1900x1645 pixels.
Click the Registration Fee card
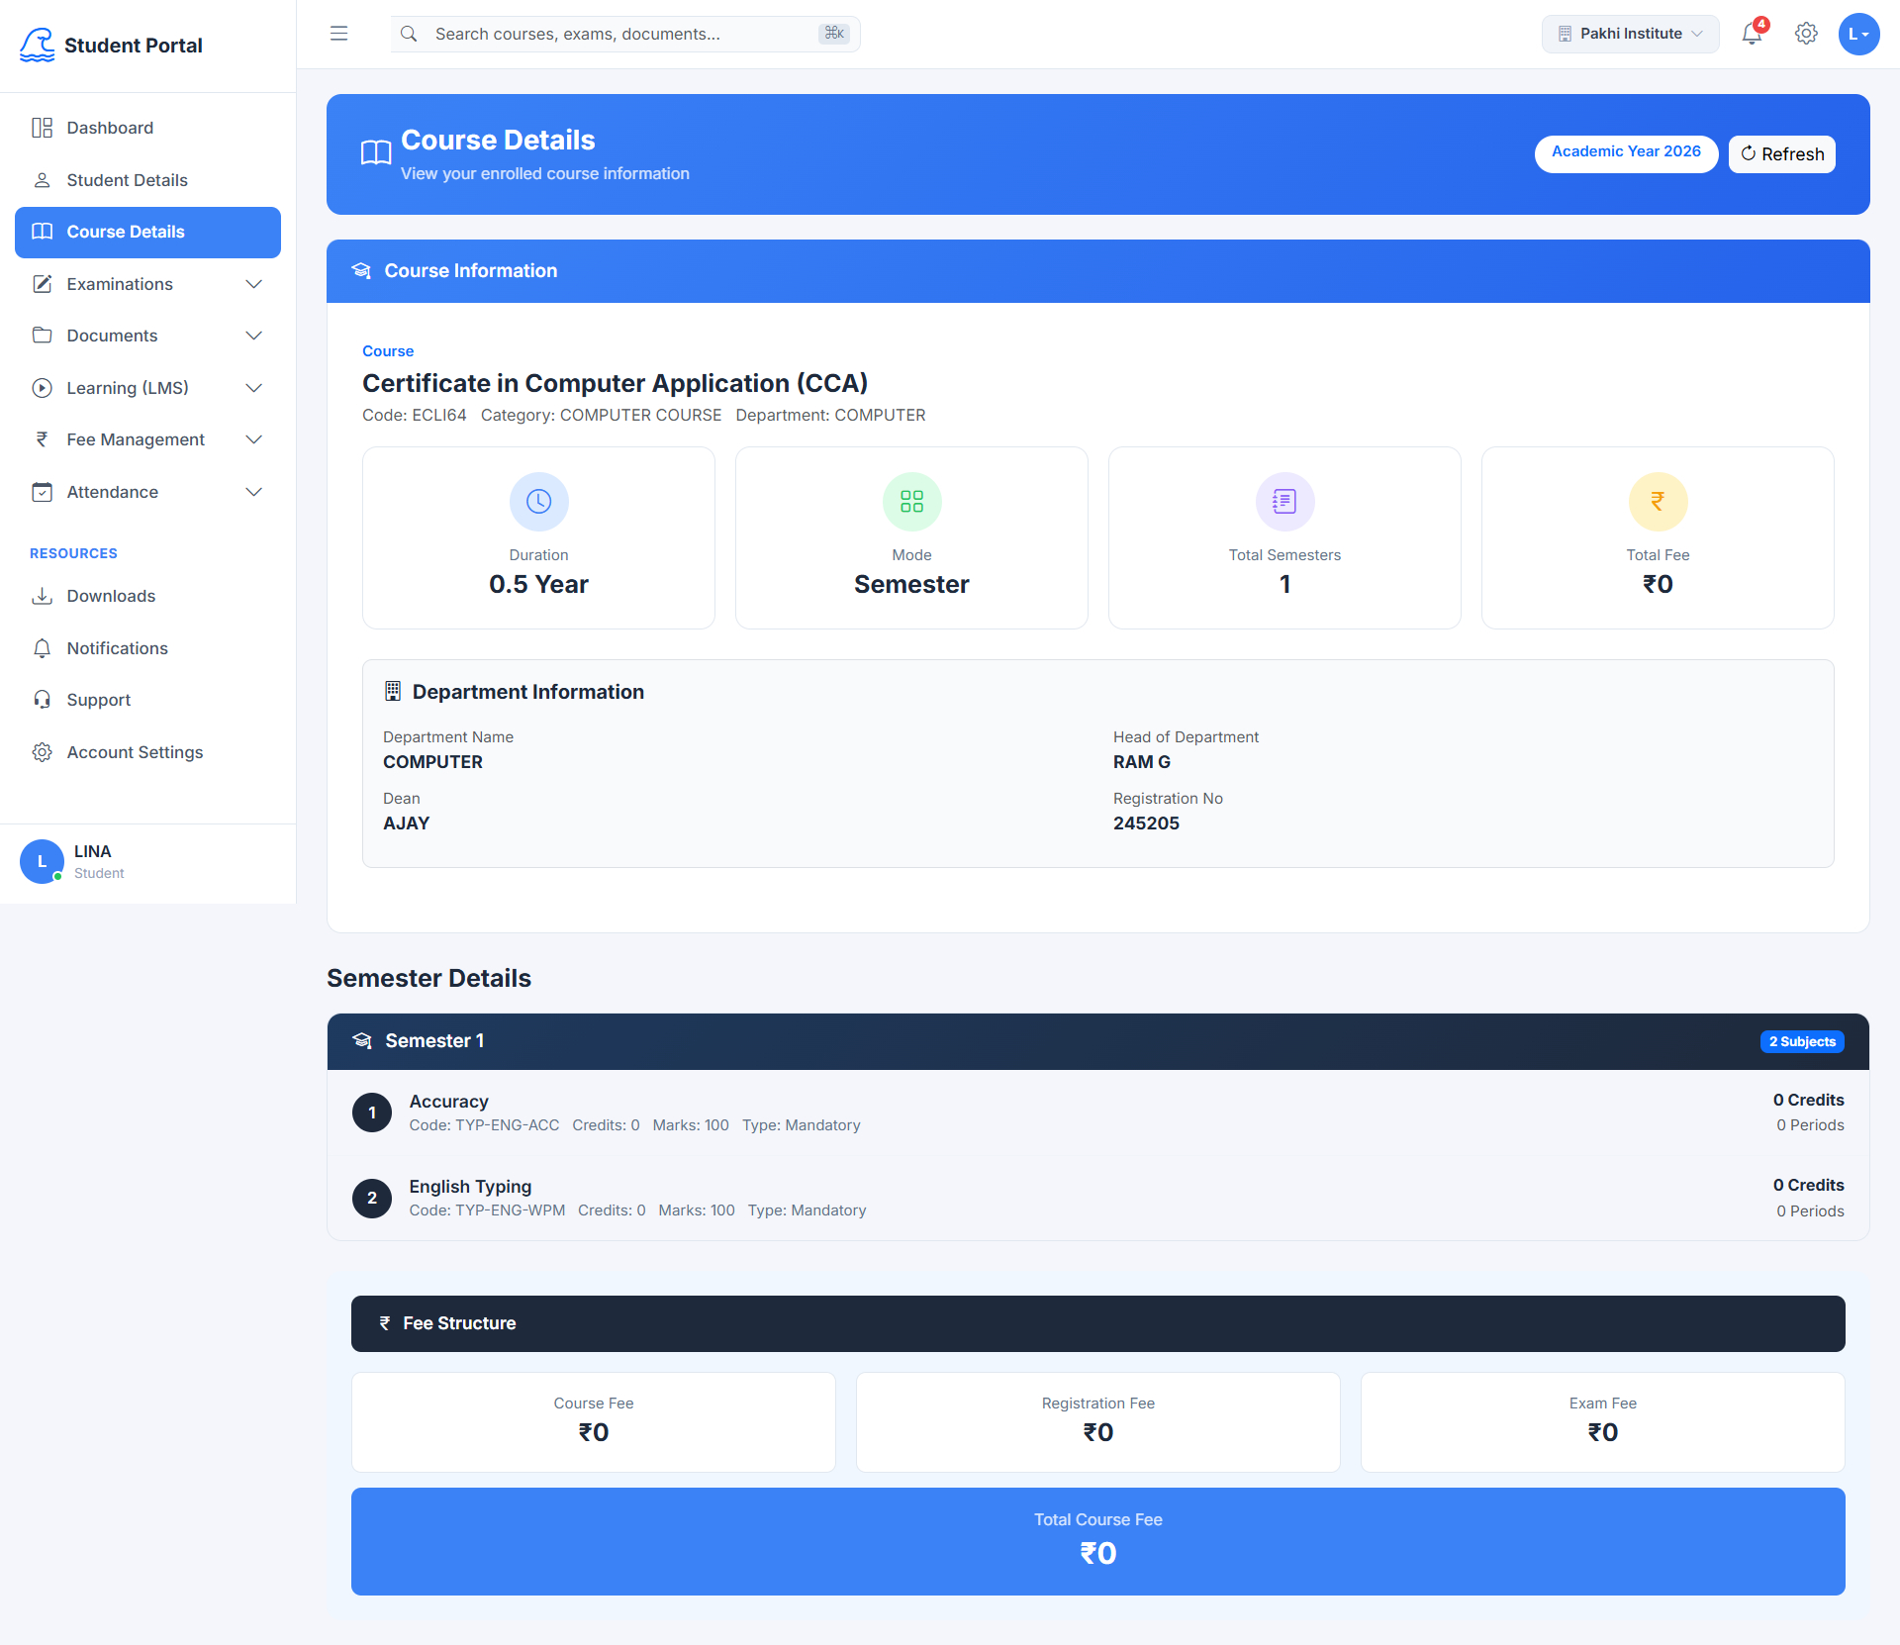(x=1098, y=1421)
